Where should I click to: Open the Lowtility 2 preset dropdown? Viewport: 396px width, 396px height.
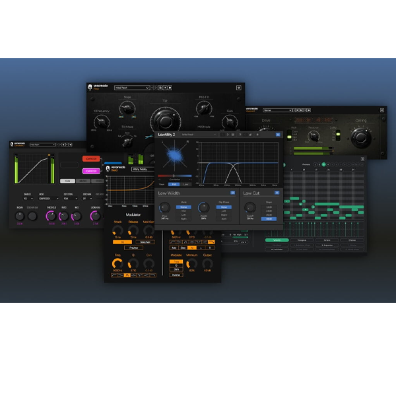(199, 135)
